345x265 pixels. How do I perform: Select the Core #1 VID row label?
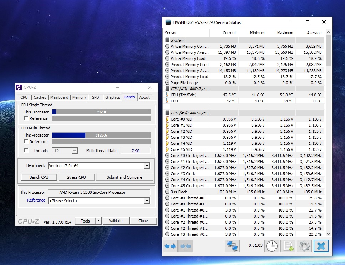(181, 125)
